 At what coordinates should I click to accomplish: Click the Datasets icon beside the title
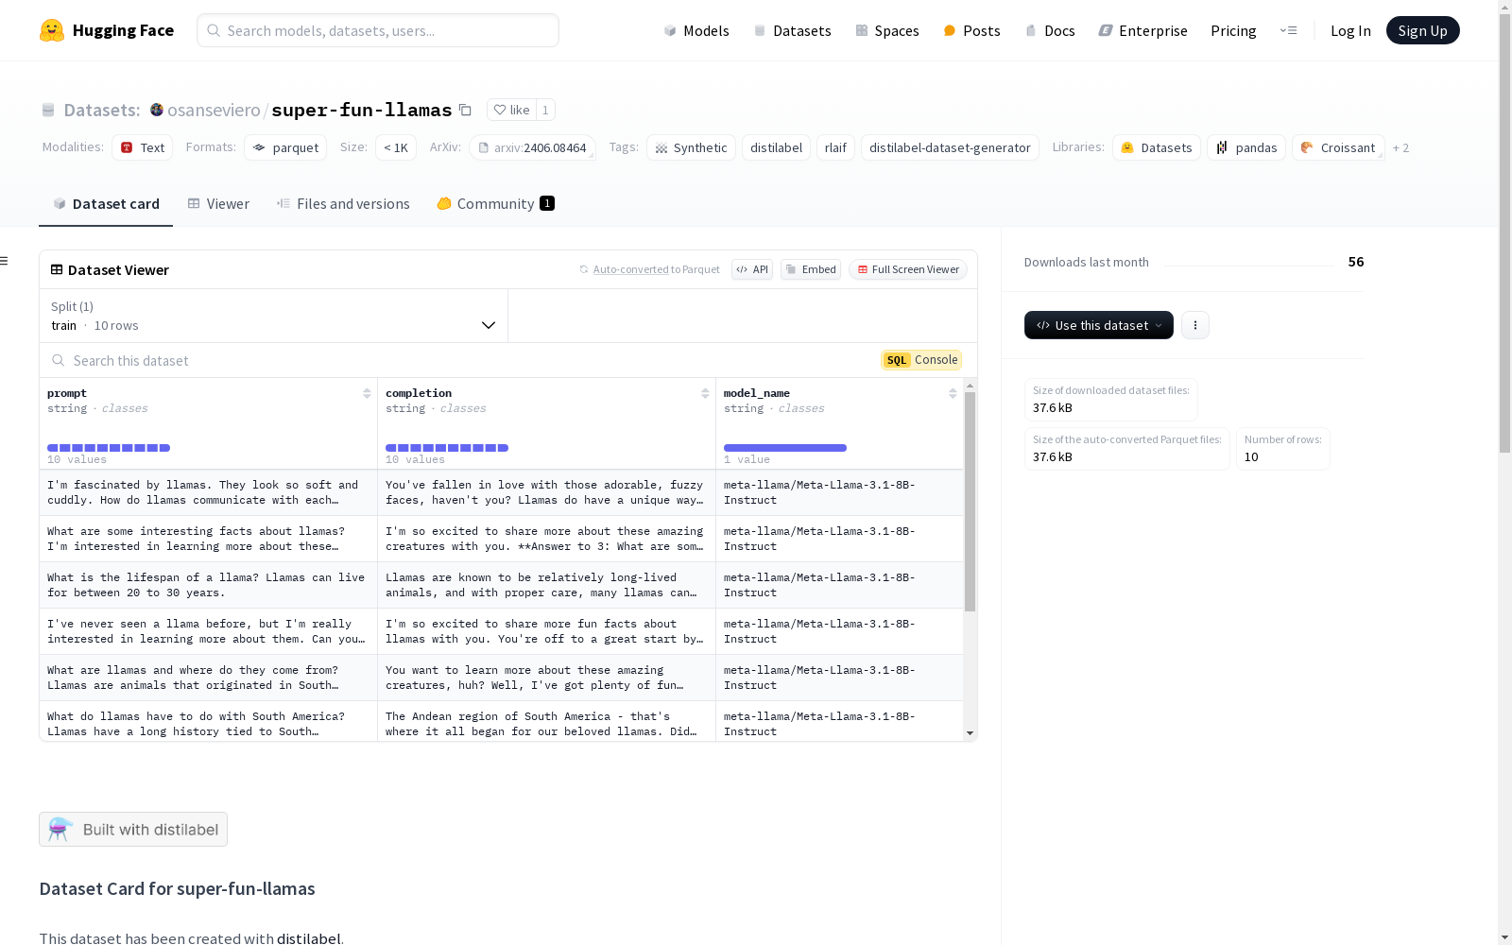coord(48,111)
